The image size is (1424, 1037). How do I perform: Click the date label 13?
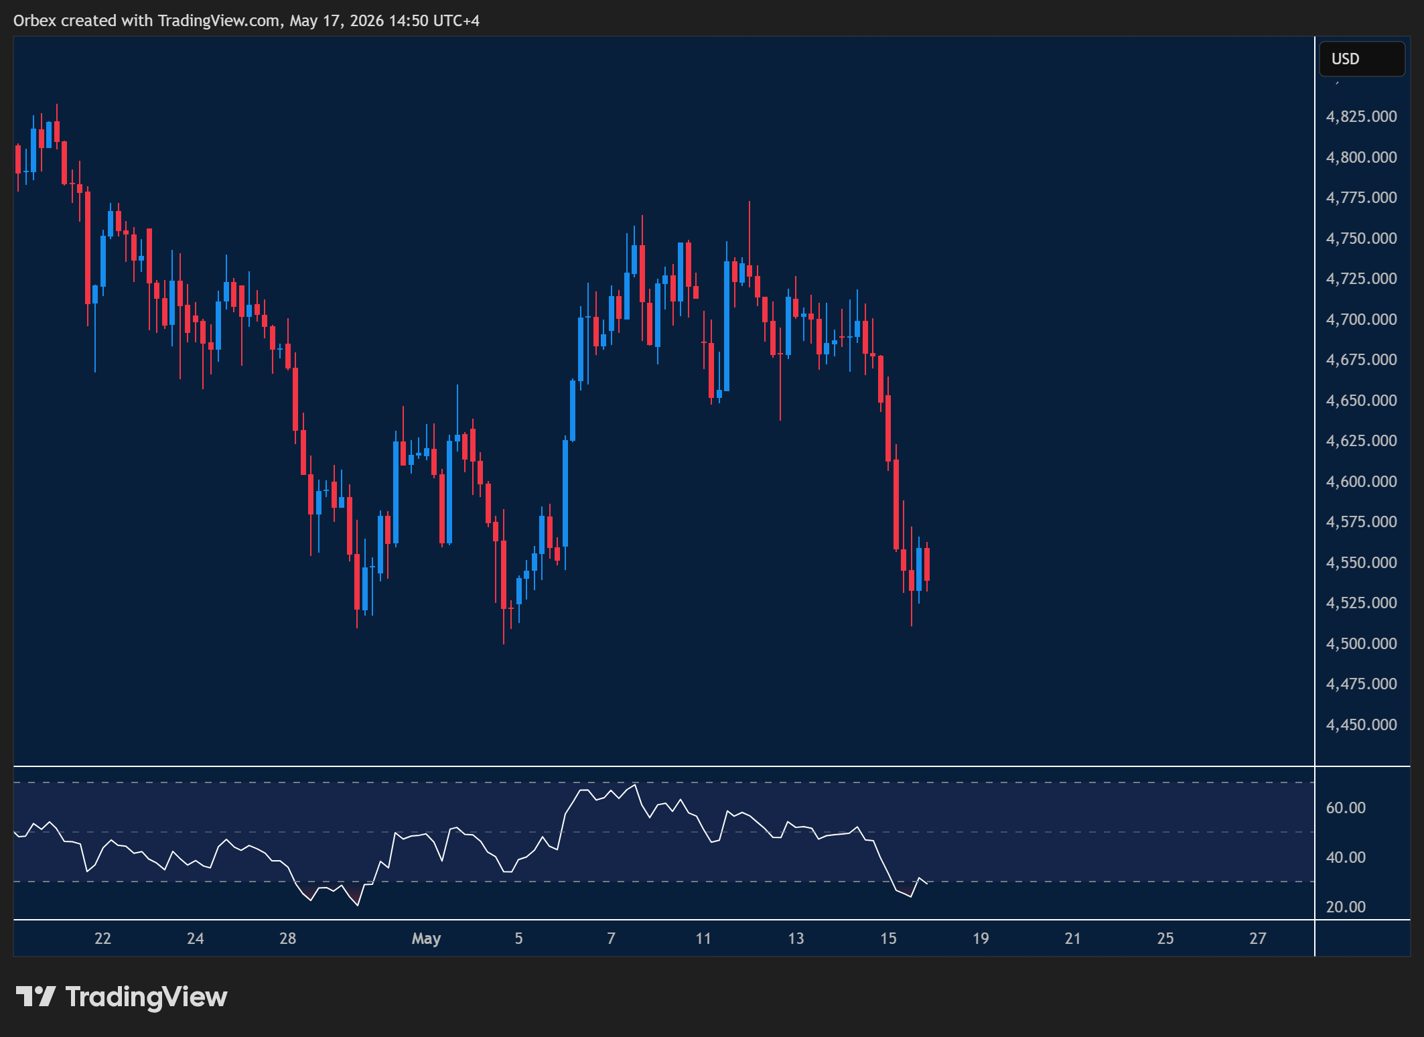[796, 939]
